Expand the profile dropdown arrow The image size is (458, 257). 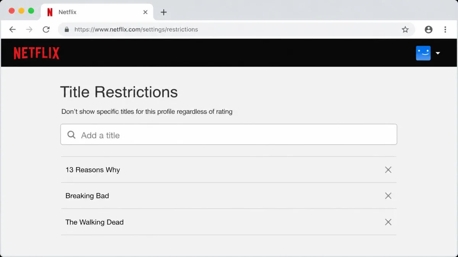click(x=438, y=53)
